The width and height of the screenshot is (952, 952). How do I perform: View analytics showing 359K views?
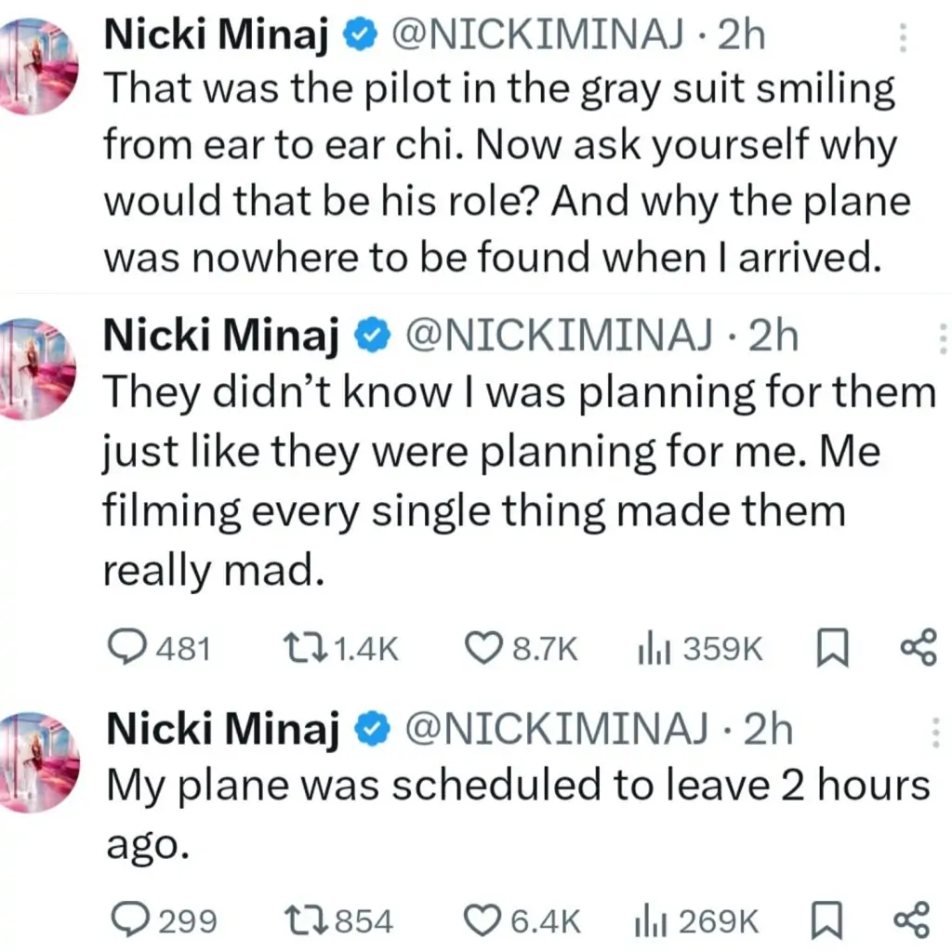(648, 648)
